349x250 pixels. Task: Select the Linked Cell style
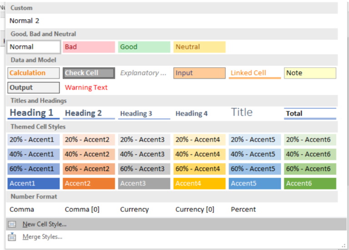[x=254, y=73]
